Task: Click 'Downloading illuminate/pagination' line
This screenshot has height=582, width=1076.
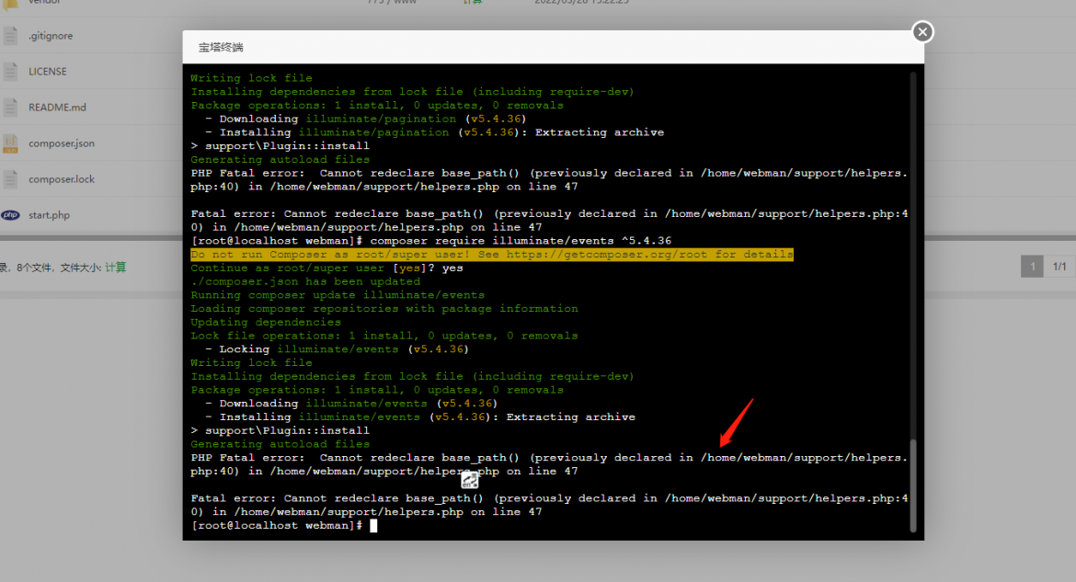Action: coord(365,119)
